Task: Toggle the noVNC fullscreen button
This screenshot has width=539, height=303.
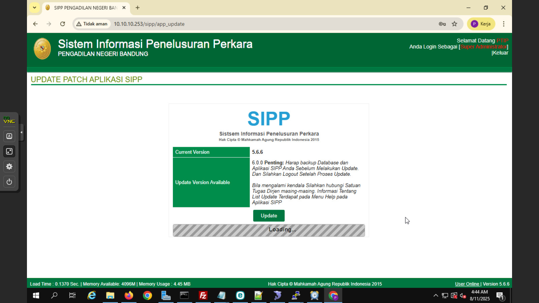Action: pyautogui.click(x=9, y=151)
